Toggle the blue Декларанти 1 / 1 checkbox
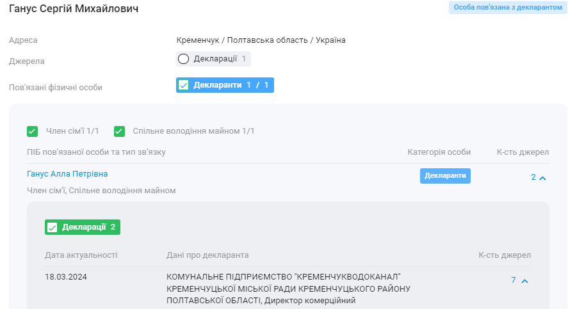 [x=184, y=85]
